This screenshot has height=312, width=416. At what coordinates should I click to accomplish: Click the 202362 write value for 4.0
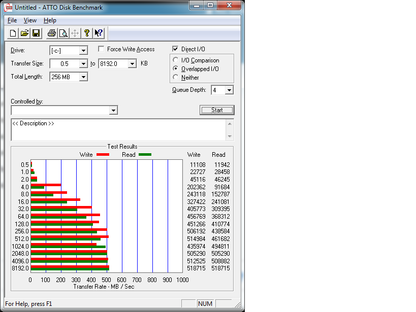[x=197, y=187]
